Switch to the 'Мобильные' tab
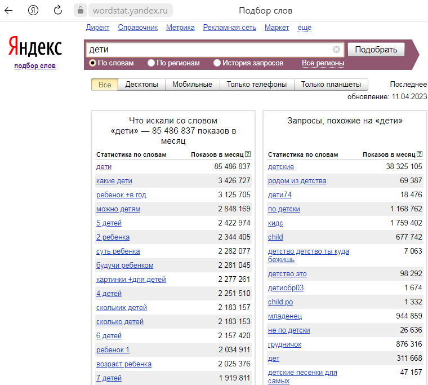 click(x=192, y=85)
